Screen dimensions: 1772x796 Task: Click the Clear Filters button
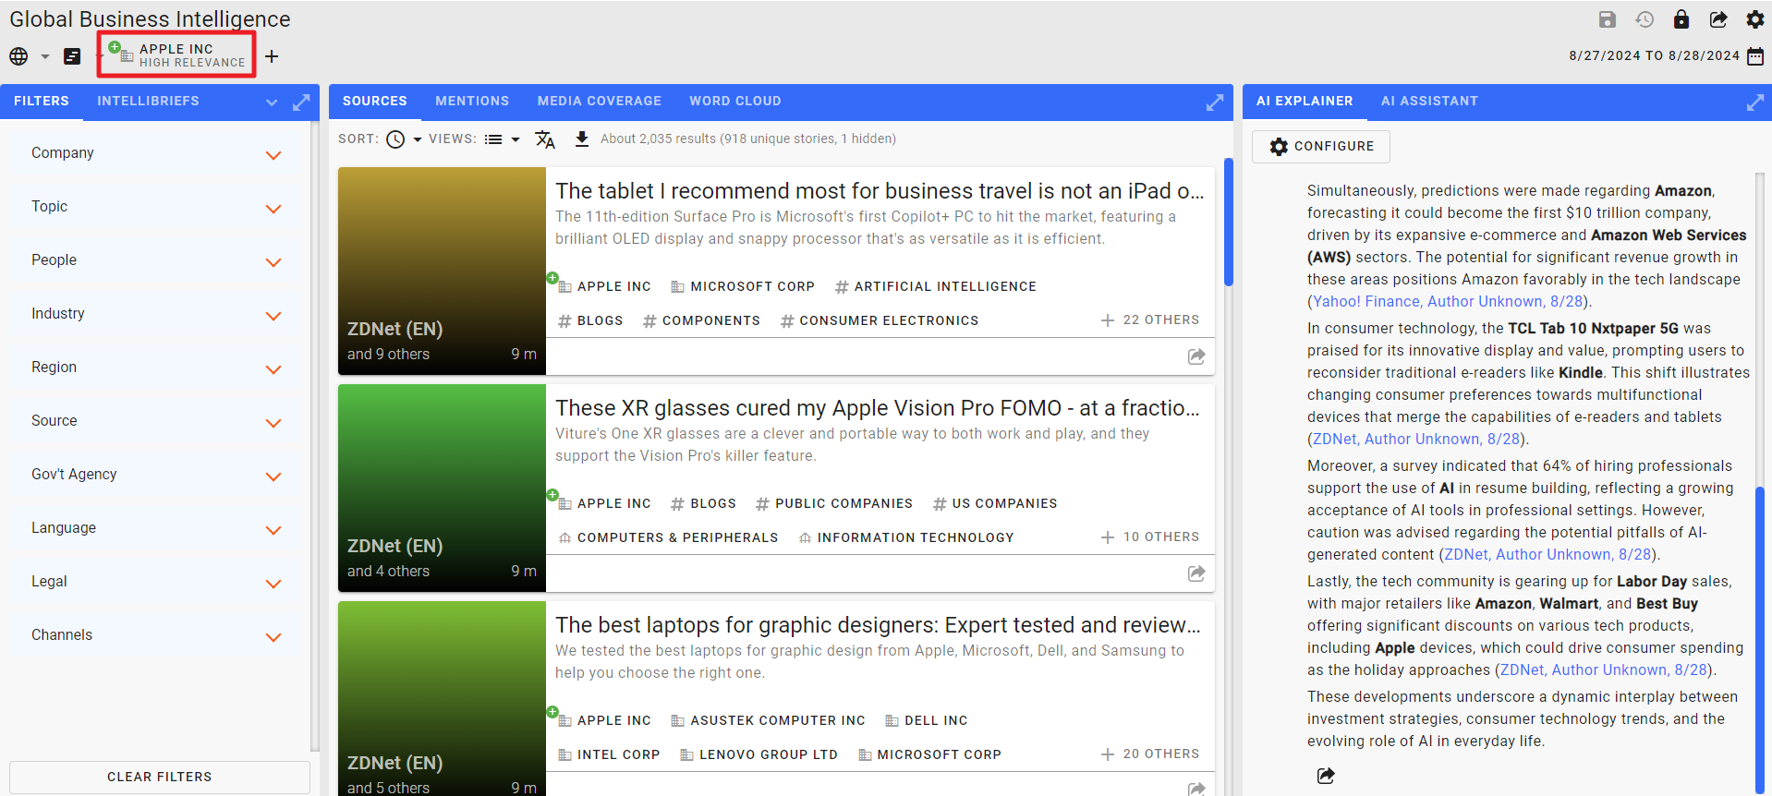point(160,777)
